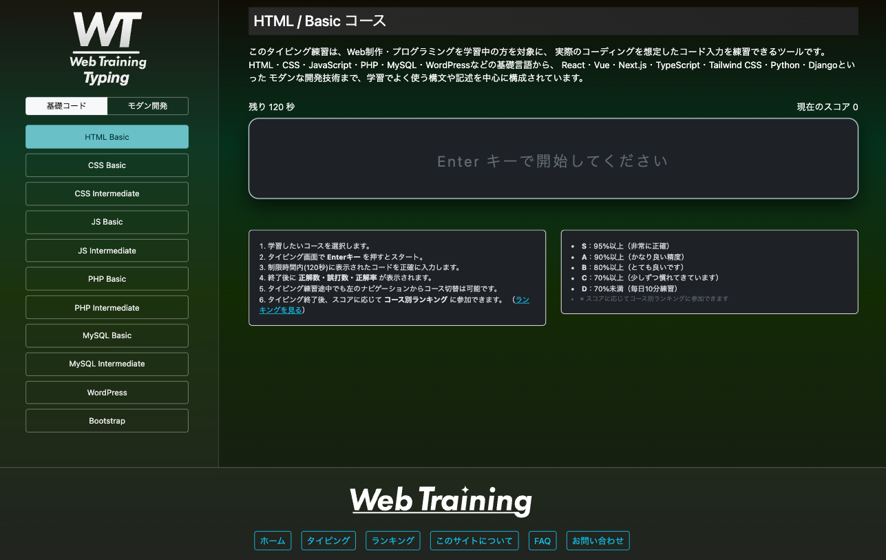Select the JS Basic course
Screen dimensions: 886x560
(x=107, y=222)
